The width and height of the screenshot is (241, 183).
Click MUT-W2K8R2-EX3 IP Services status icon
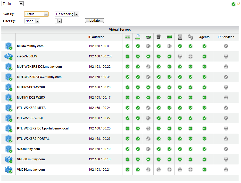click(x=226, y=77)
